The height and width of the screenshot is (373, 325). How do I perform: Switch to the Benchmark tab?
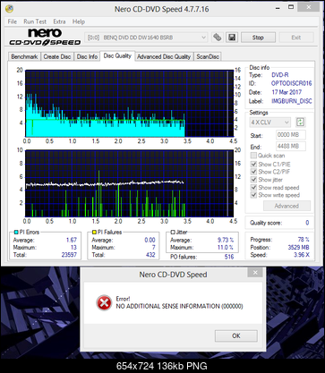pos(24,56)
